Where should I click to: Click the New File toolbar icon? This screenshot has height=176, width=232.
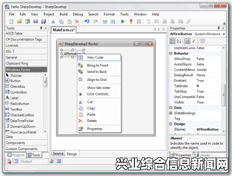[11, 21]
